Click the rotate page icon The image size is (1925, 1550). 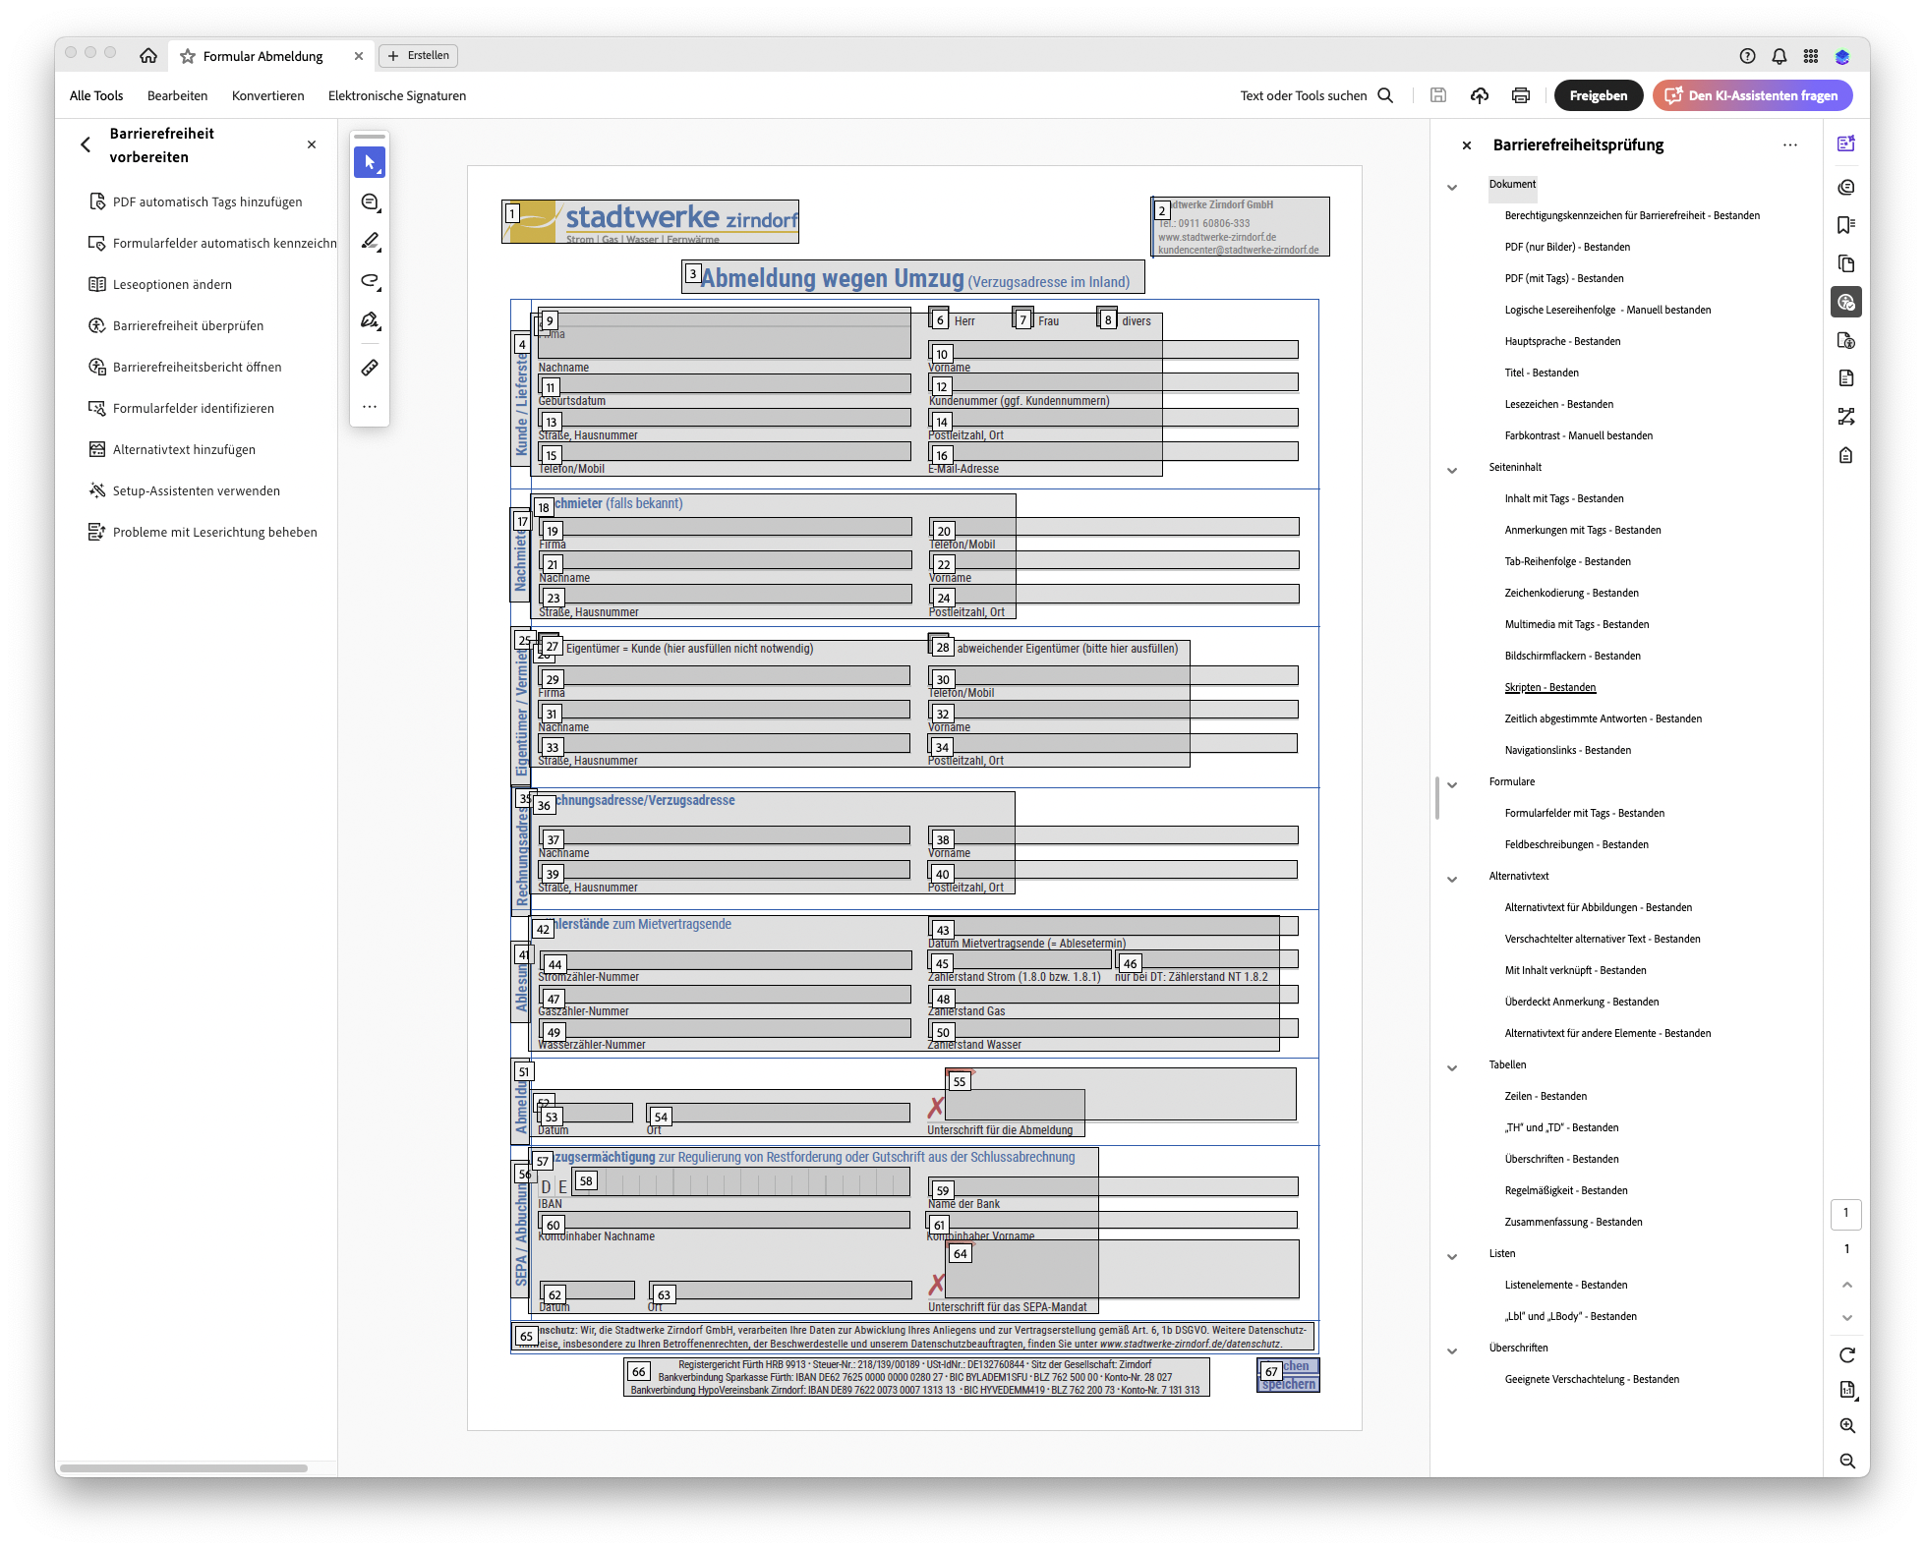pos(1846,1355)
